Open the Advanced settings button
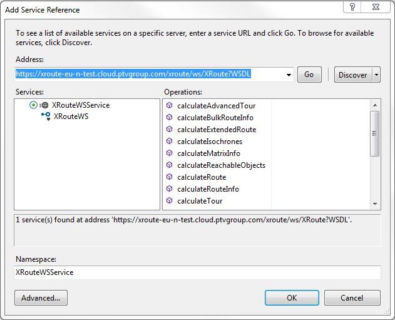 click(x=41, y=298)
